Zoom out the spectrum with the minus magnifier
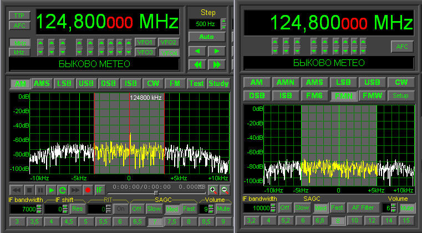 click(x=225, y=190)
